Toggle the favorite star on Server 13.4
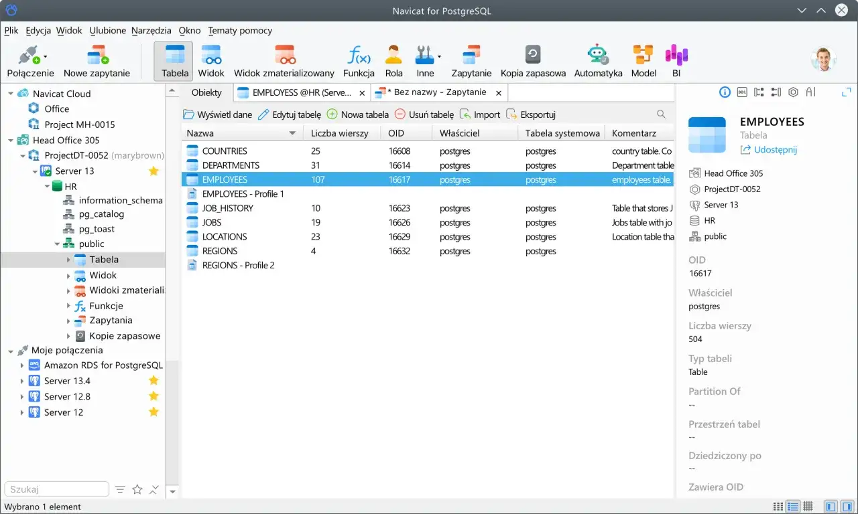 pyautogui.click(x=154, y=381)
